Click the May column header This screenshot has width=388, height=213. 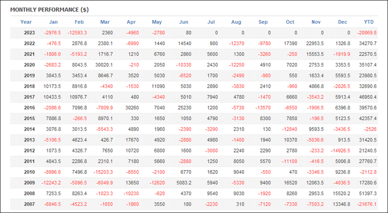tap(156, 22)
